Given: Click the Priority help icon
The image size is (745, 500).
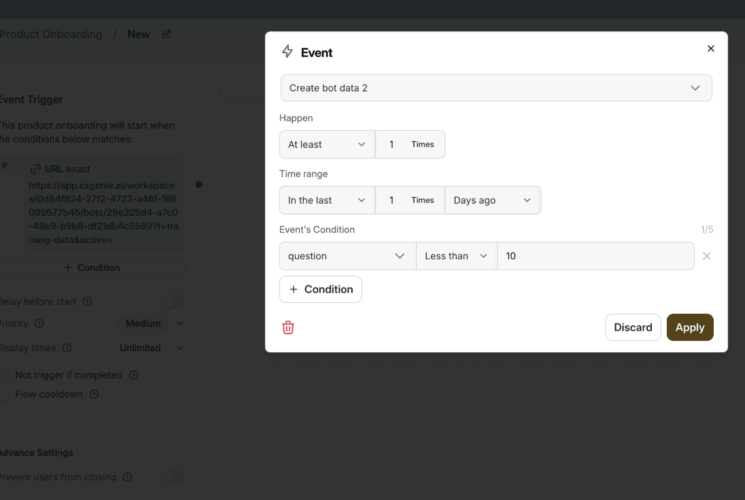Looking at the screenshot, I should pos(39,323).
